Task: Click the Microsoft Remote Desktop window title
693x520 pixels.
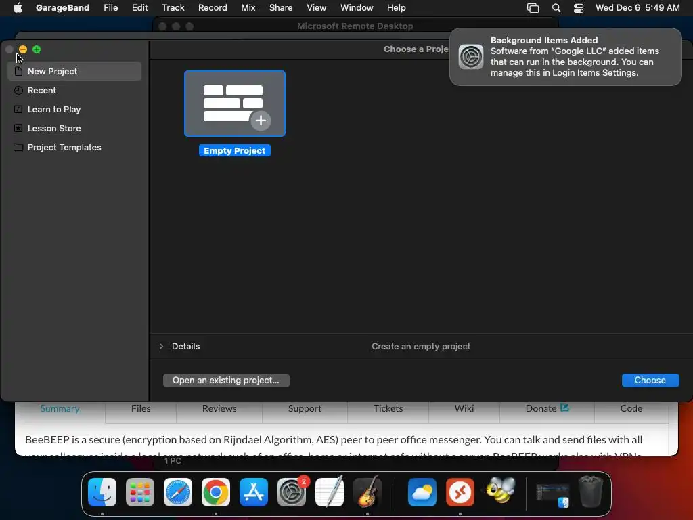Action: click(355, 26)
